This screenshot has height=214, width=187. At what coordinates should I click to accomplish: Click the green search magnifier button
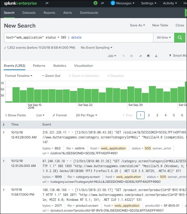(180, 37)
